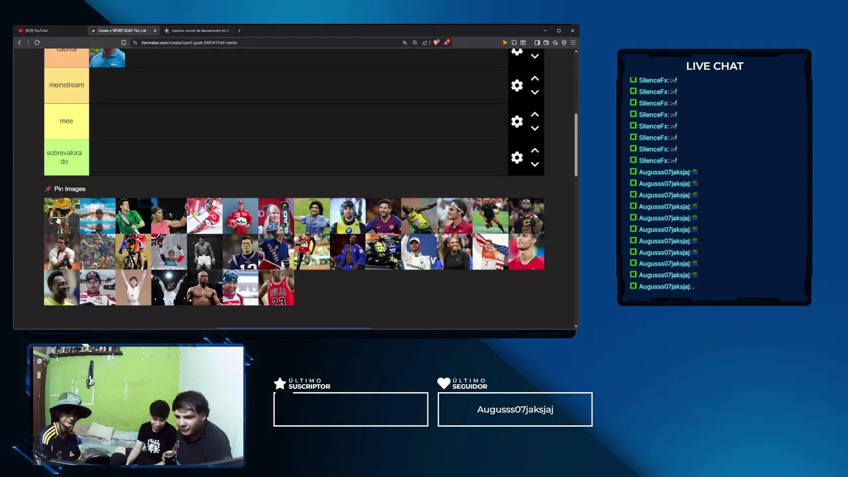Viewport: 848px width, 477px height.
Task: Toggle the Pin Images option
Action: click(x=65, y=189)
